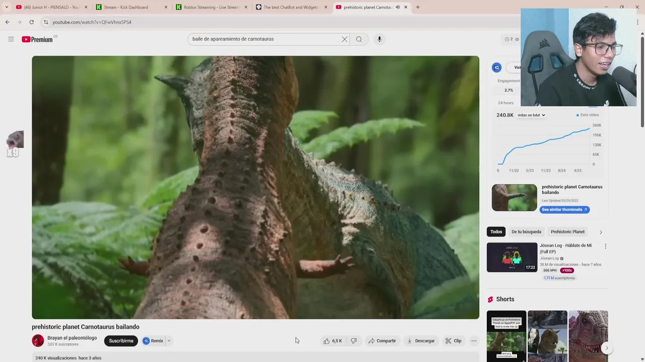Image resolution: width=645 pixels, height=362 pixels.
Task: Click See similar thumbnails button
Action: pyautogui.click(x=564, y=210)
